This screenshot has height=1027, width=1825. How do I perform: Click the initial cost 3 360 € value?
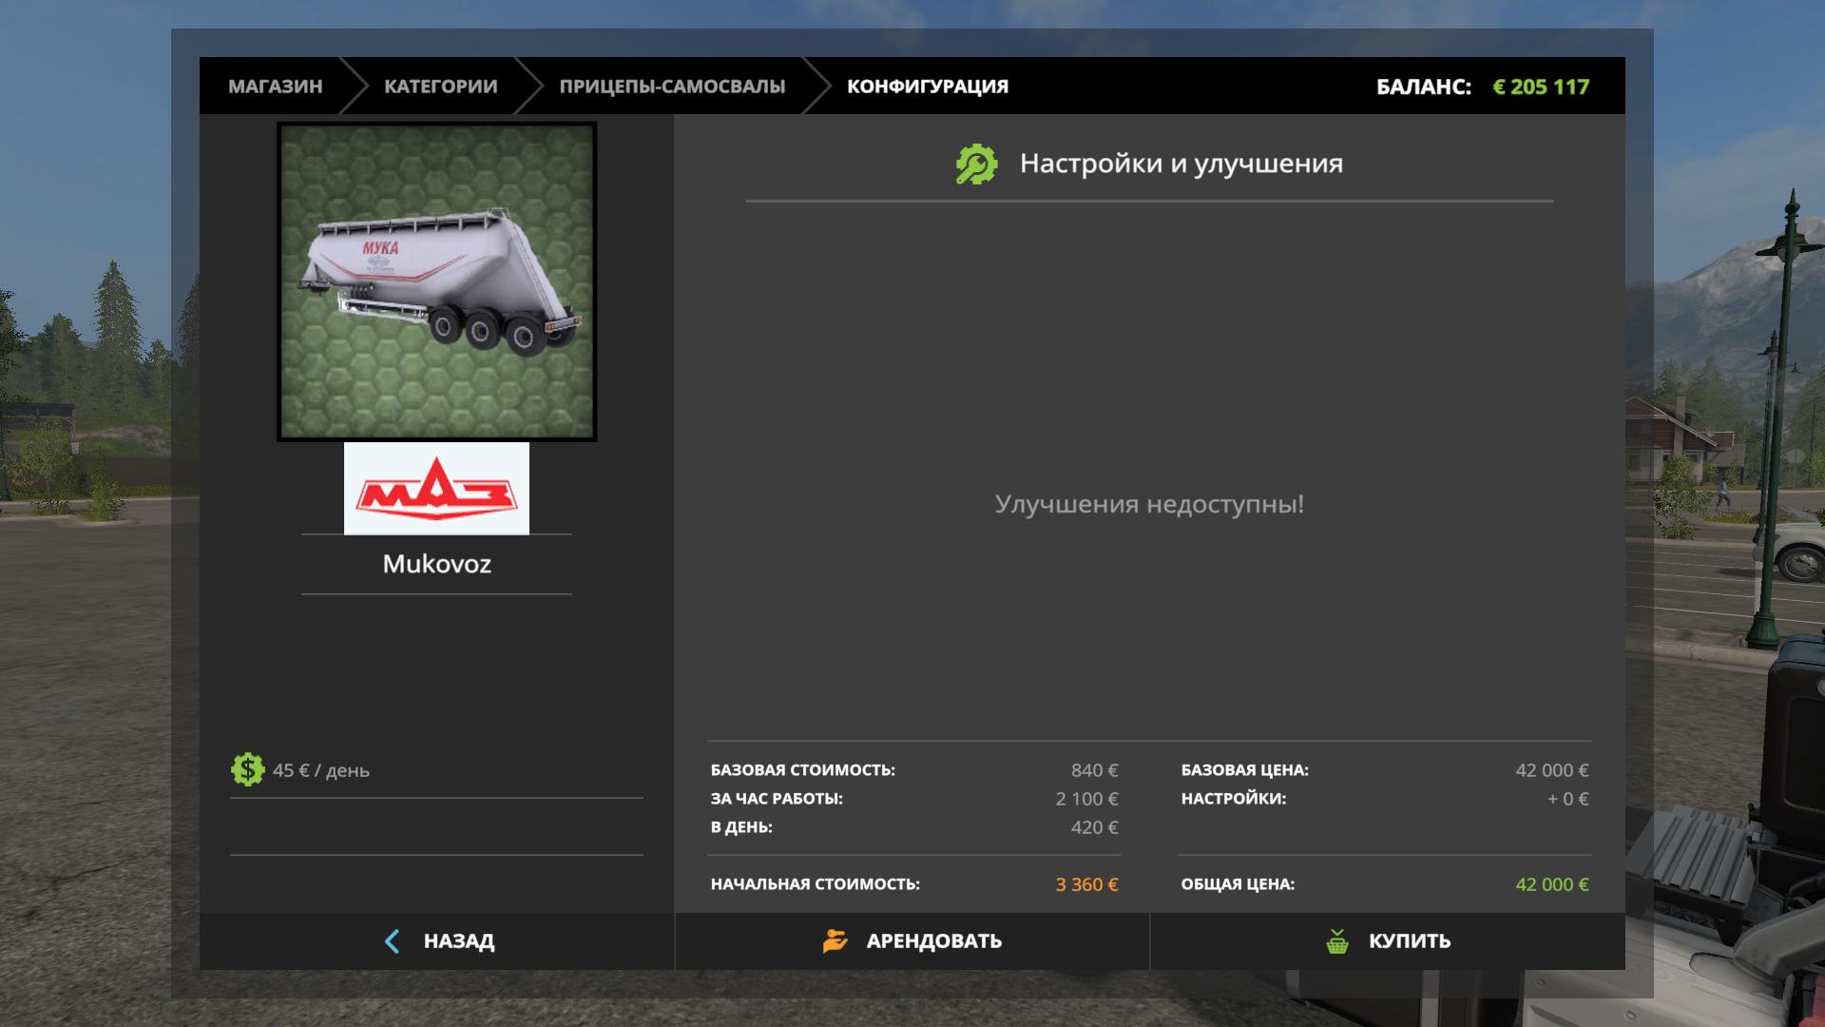click(1086, 884)
